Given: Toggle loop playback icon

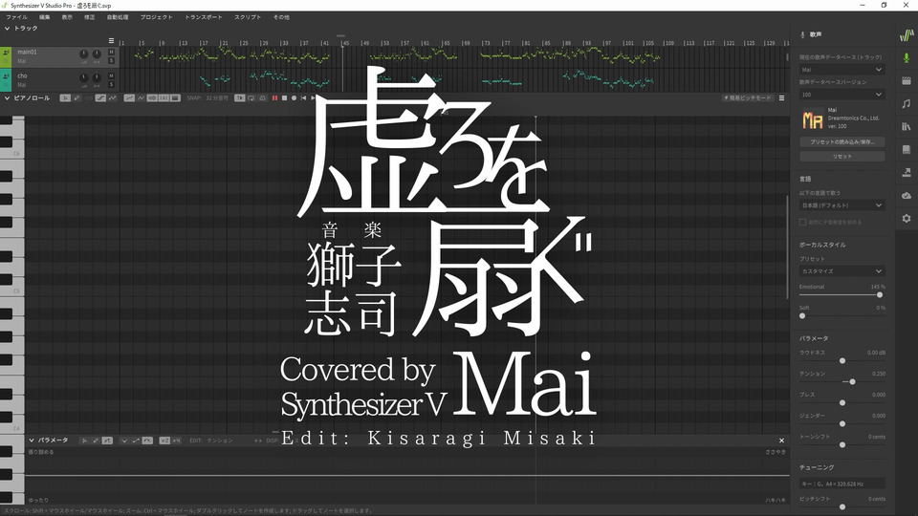Looking at the screenshot, I should click(x=251, y=98).
